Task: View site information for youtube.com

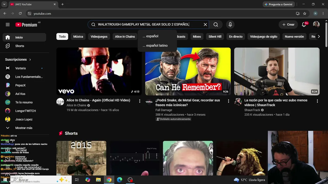Action: [29, 14]
